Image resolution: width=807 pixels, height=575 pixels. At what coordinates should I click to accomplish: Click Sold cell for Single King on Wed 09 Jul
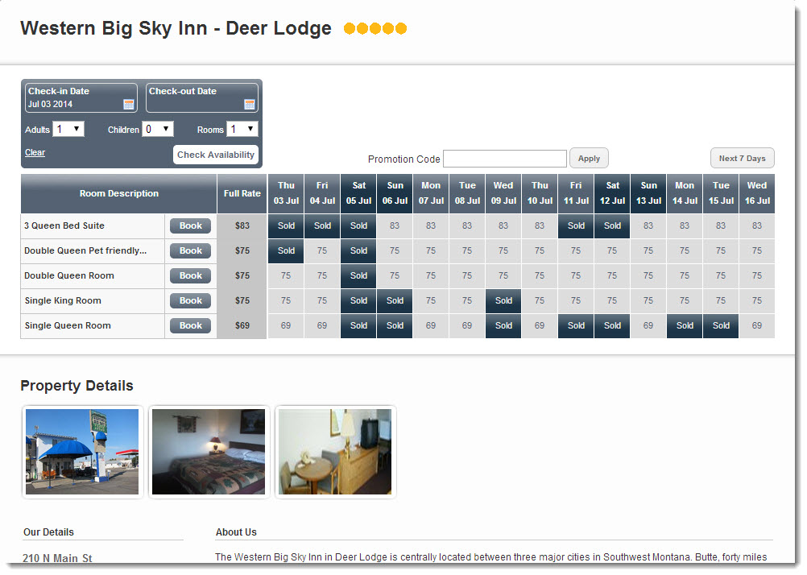pos(503,300)
